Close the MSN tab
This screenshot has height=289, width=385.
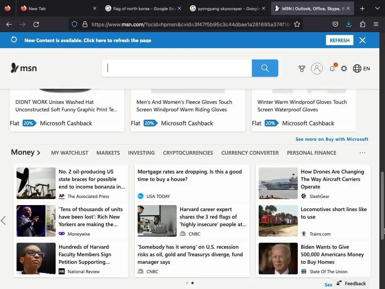[348, 8]
